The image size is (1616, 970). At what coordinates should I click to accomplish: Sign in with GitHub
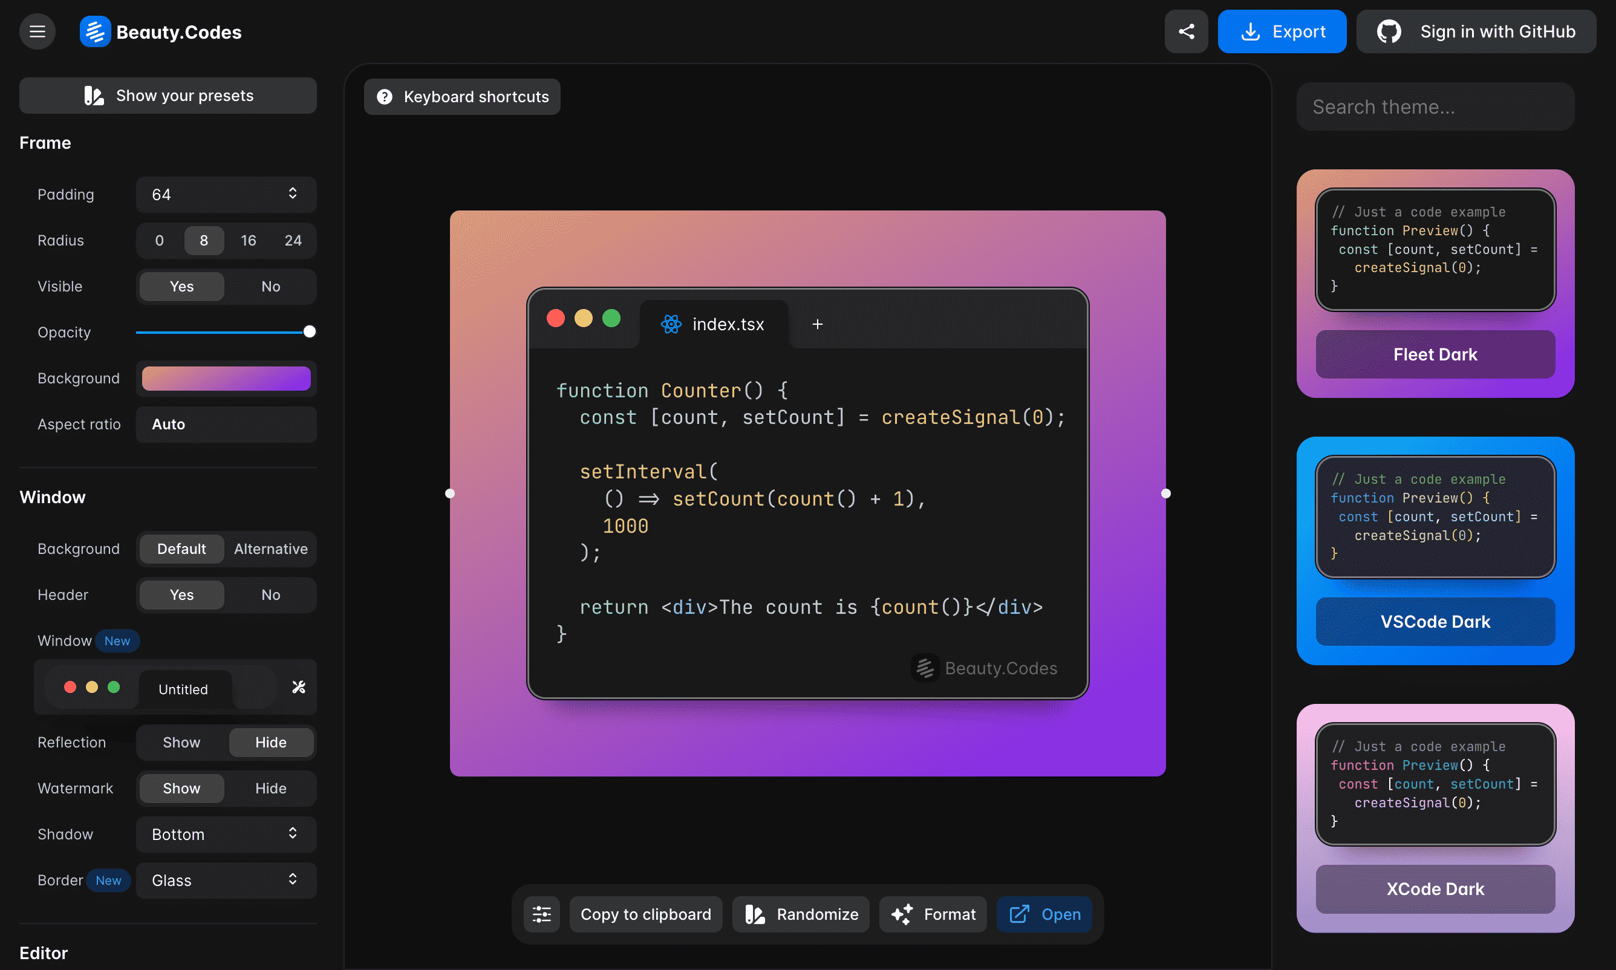coord(1476,31)
